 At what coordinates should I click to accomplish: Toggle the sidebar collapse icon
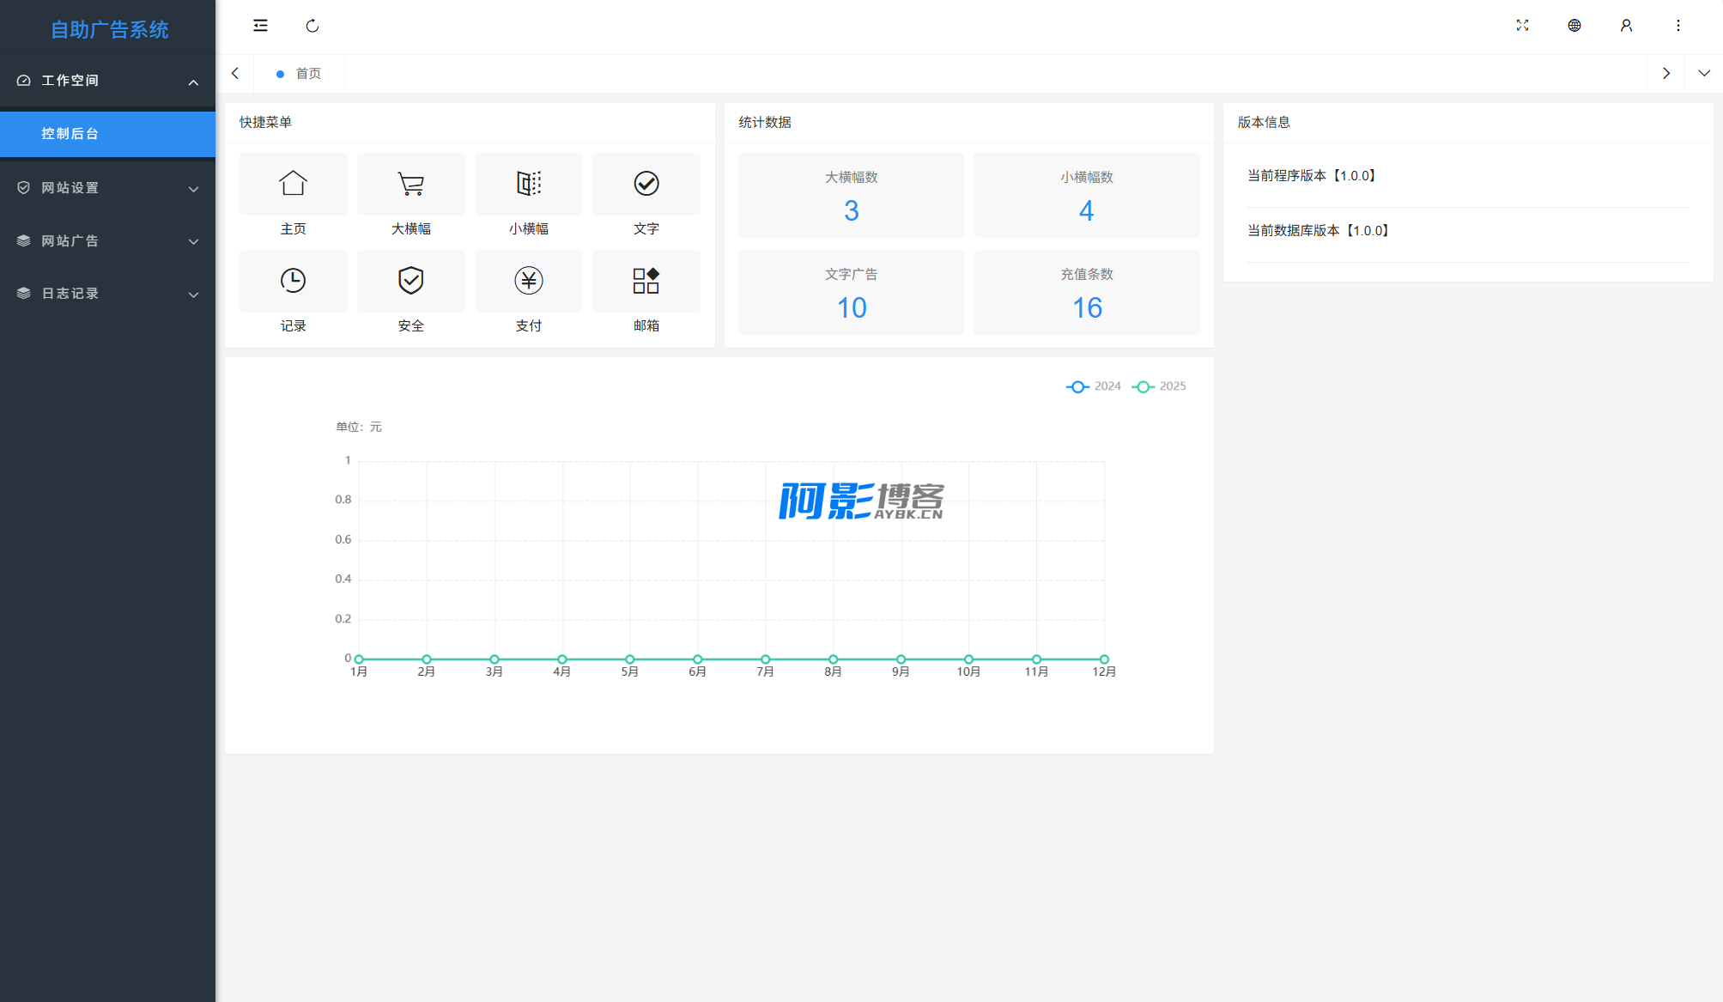[260, 26]
